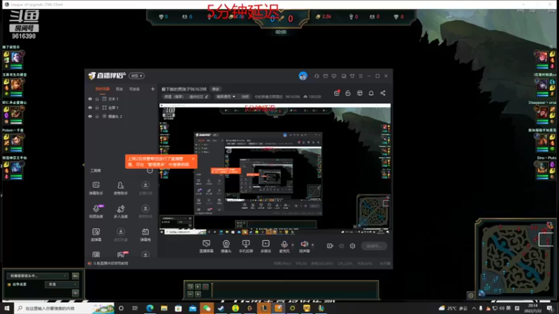Close the orange notification popup
The height and width of the screenshot is (314, 559).
pyautogui.click(x=194, y=159)
